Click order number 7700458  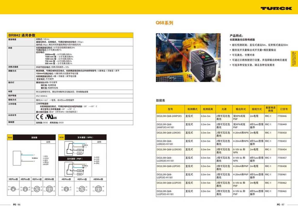(x=282, y=166)
